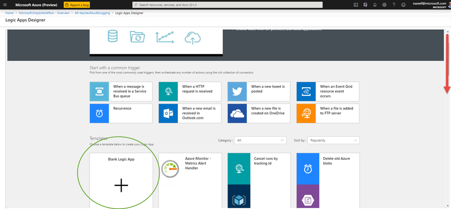Open the portal hamburger menu
Viewport: 451px width, 209px height.
point(5,5)
